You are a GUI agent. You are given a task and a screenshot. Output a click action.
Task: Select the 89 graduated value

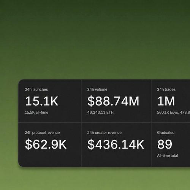pyautogui.click(x=165, y=144)
